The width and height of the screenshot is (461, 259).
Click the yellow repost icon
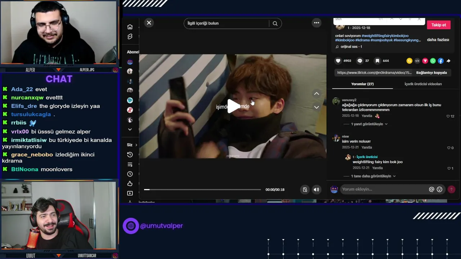click(x=409, y=61)
